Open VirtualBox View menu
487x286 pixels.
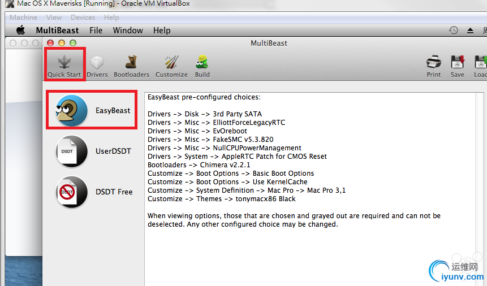[54, 18]
